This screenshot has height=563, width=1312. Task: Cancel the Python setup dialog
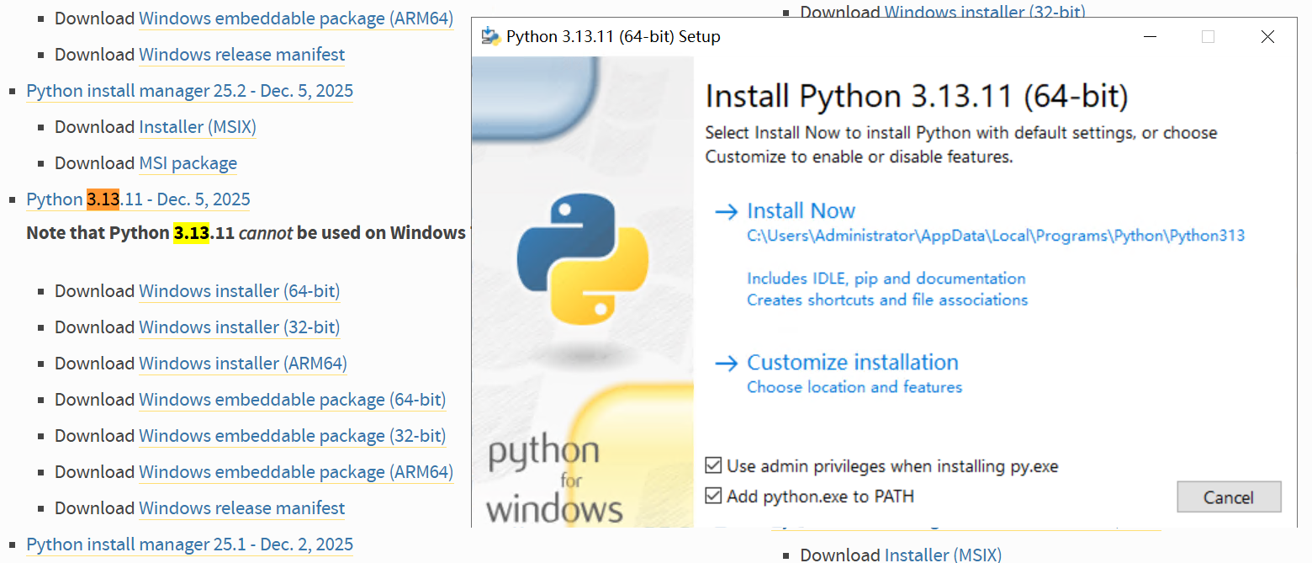(x=1229, y=497)
